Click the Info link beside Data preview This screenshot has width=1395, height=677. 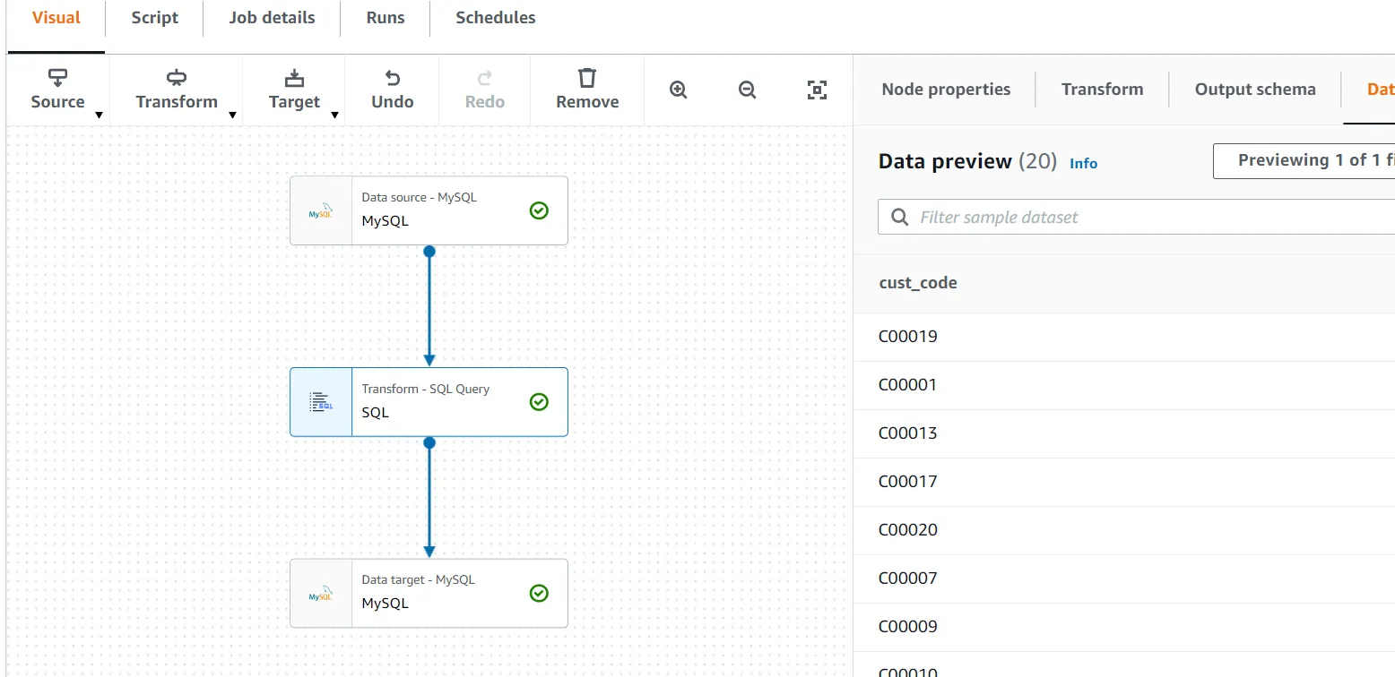pos(1083,164)
